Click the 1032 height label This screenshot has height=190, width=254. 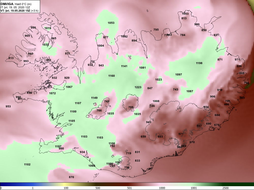pos(45,45)
